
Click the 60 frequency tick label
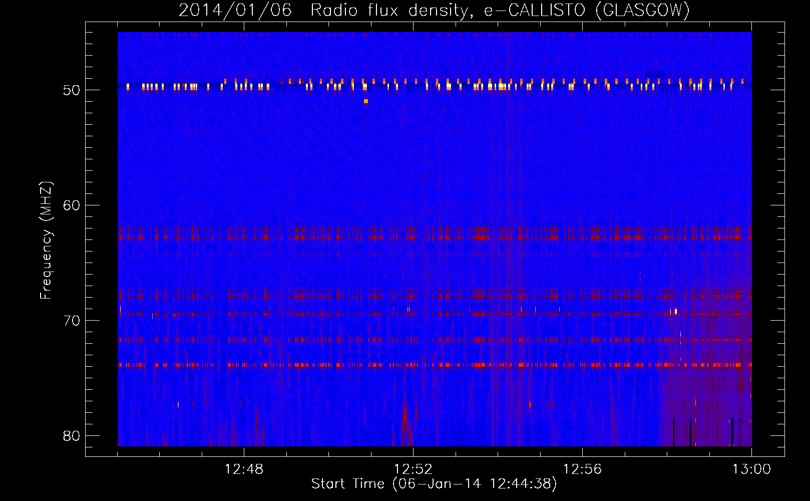pos(72,205)
